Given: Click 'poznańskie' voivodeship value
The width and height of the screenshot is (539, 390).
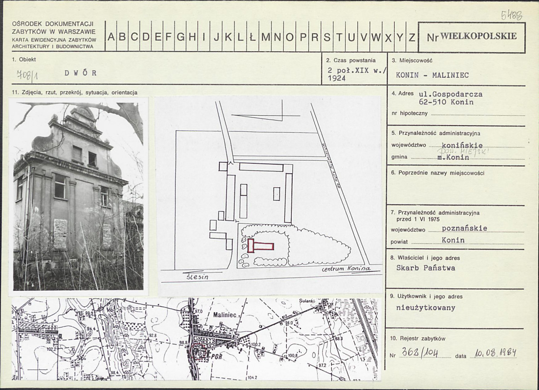Looking at the screenshot, I should (x=464, y=229).
